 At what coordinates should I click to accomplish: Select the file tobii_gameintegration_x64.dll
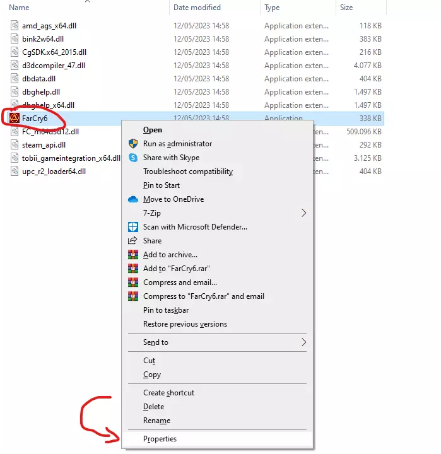click(x=71, y=158)
